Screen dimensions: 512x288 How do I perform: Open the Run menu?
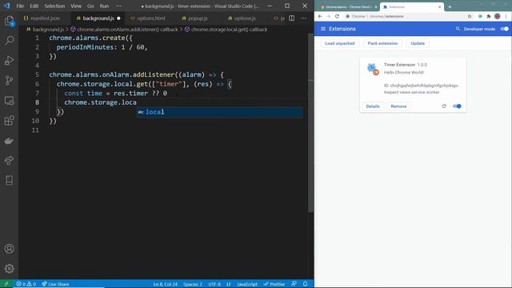(x=104, y=6)
